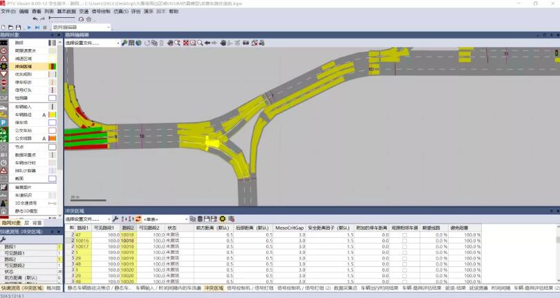
Task: Click the MesoCritGap column header
Action: point(289,228)
